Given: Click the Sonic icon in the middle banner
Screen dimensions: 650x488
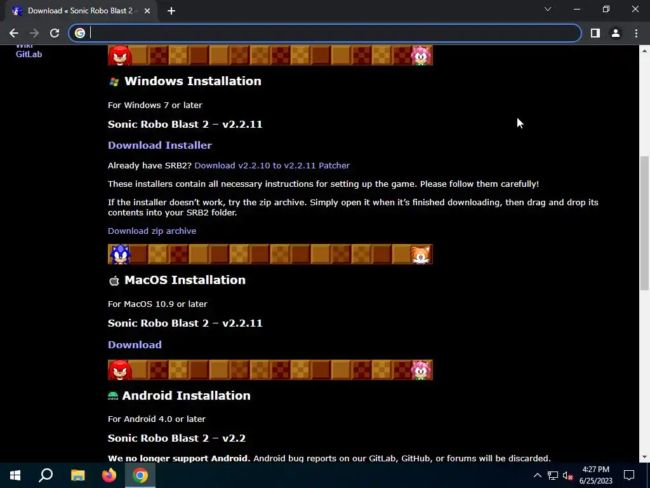Looking at the screenshot, I should (120, 254).
